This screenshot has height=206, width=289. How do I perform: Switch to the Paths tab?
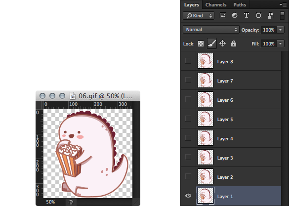(x=240, y=4)
